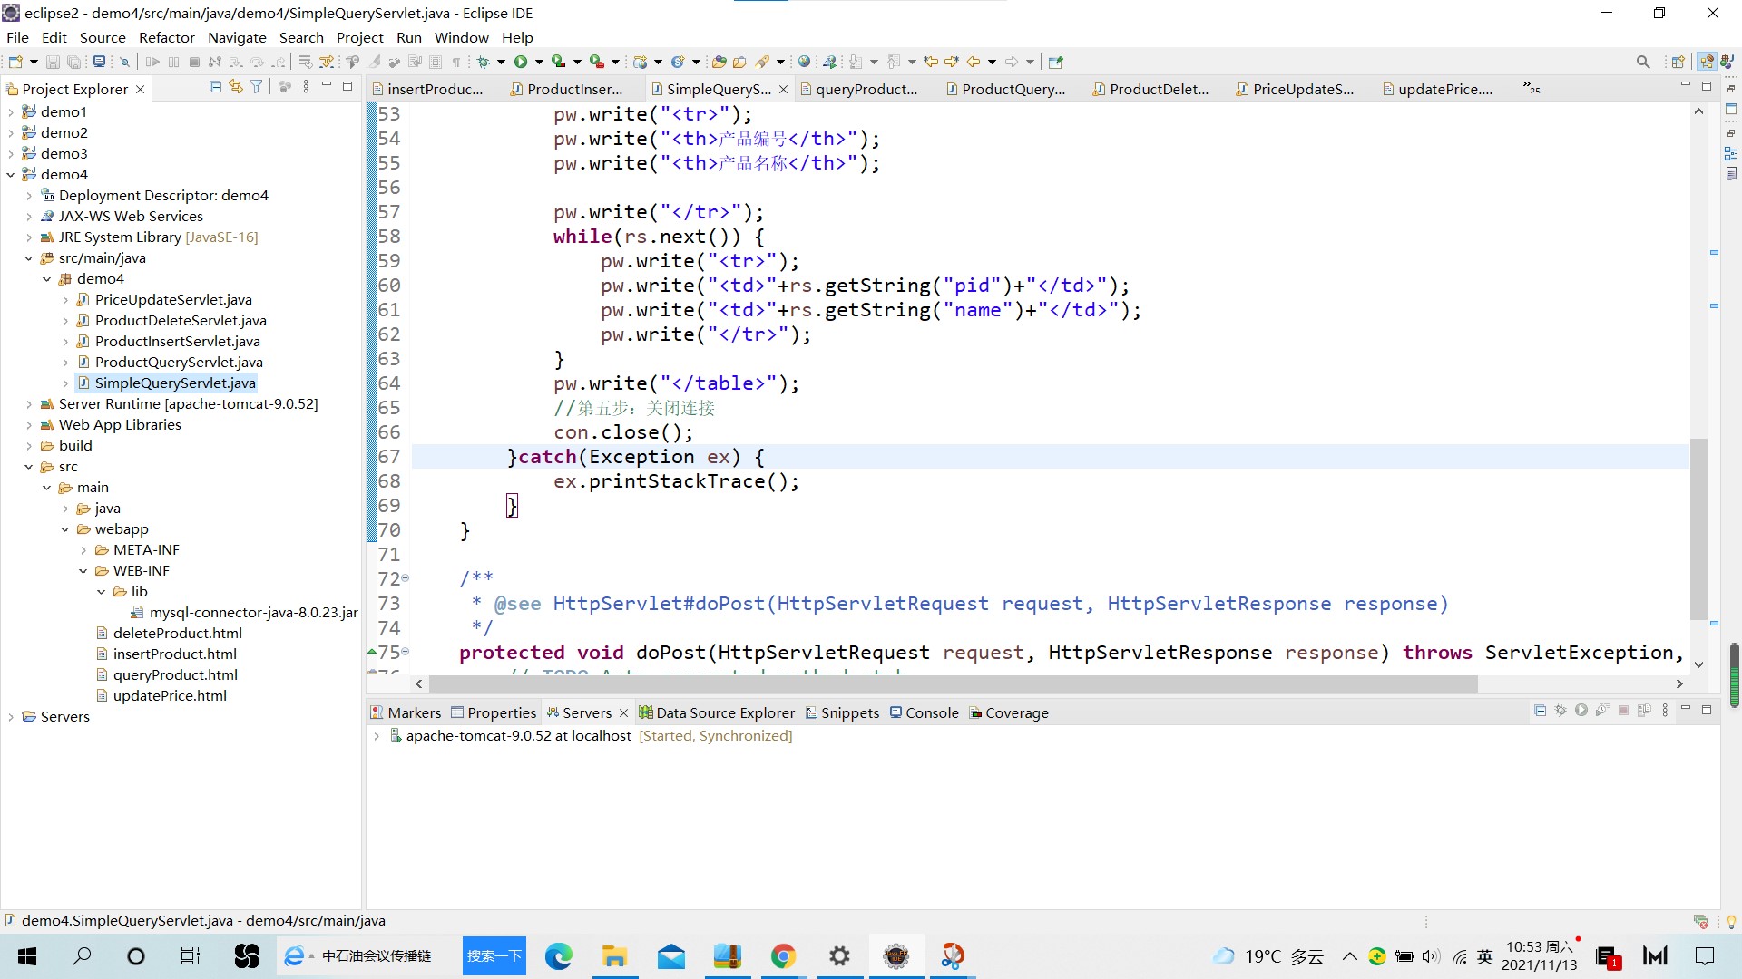Click the Debug bug icon in toolbar
The width and height of the screenshot is (1742, 979).
(x=484, y=62)
